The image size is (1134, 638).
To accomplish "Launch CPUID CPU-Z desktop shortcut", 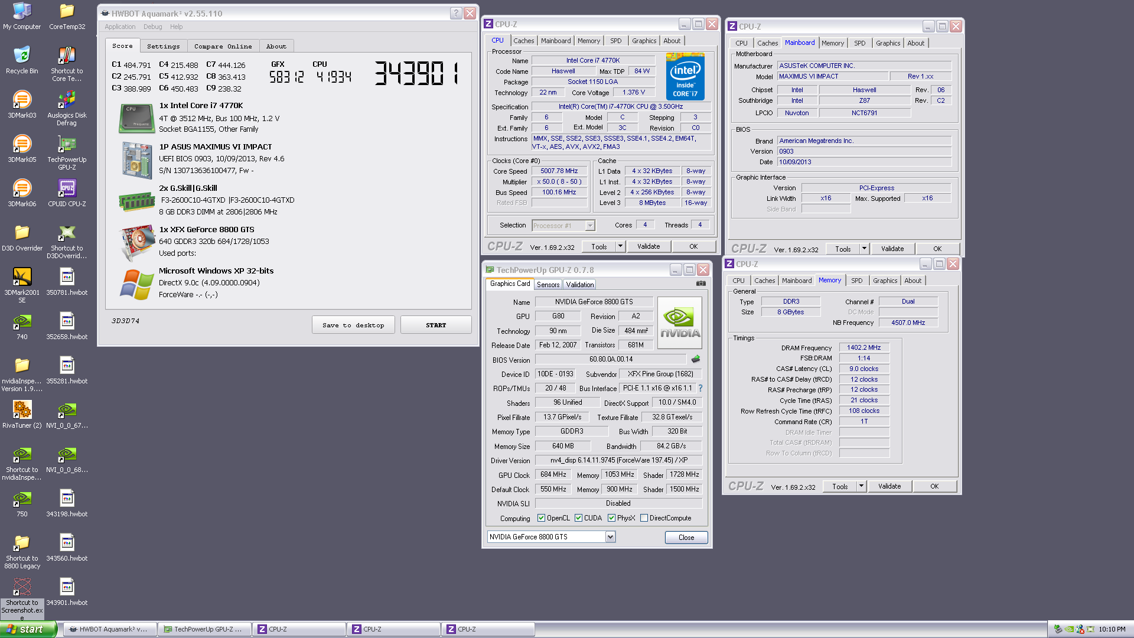I will (67, 193).
